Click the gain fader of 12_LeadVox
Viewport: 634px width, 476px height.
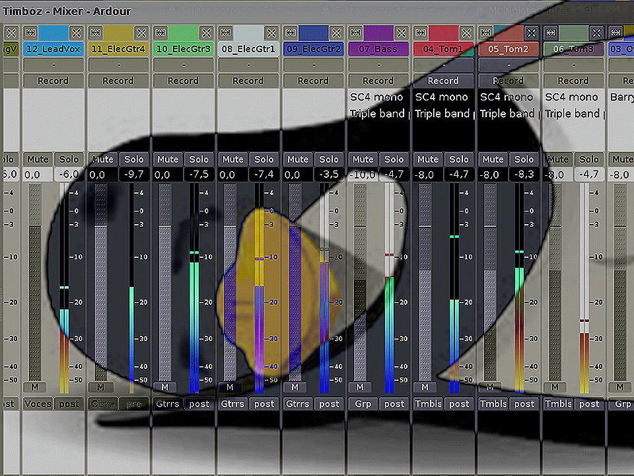coord(35,282)
